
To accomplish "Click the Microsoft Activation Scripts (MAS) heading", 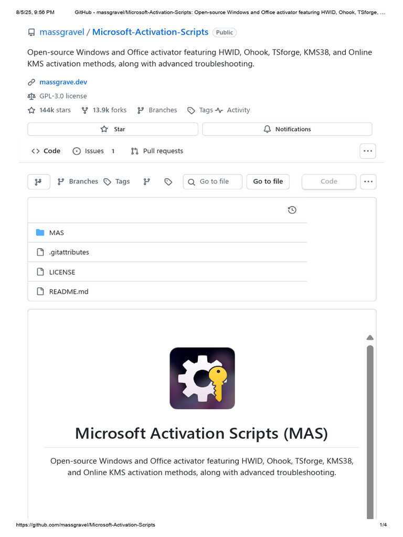I will click(x=201, y=434).
